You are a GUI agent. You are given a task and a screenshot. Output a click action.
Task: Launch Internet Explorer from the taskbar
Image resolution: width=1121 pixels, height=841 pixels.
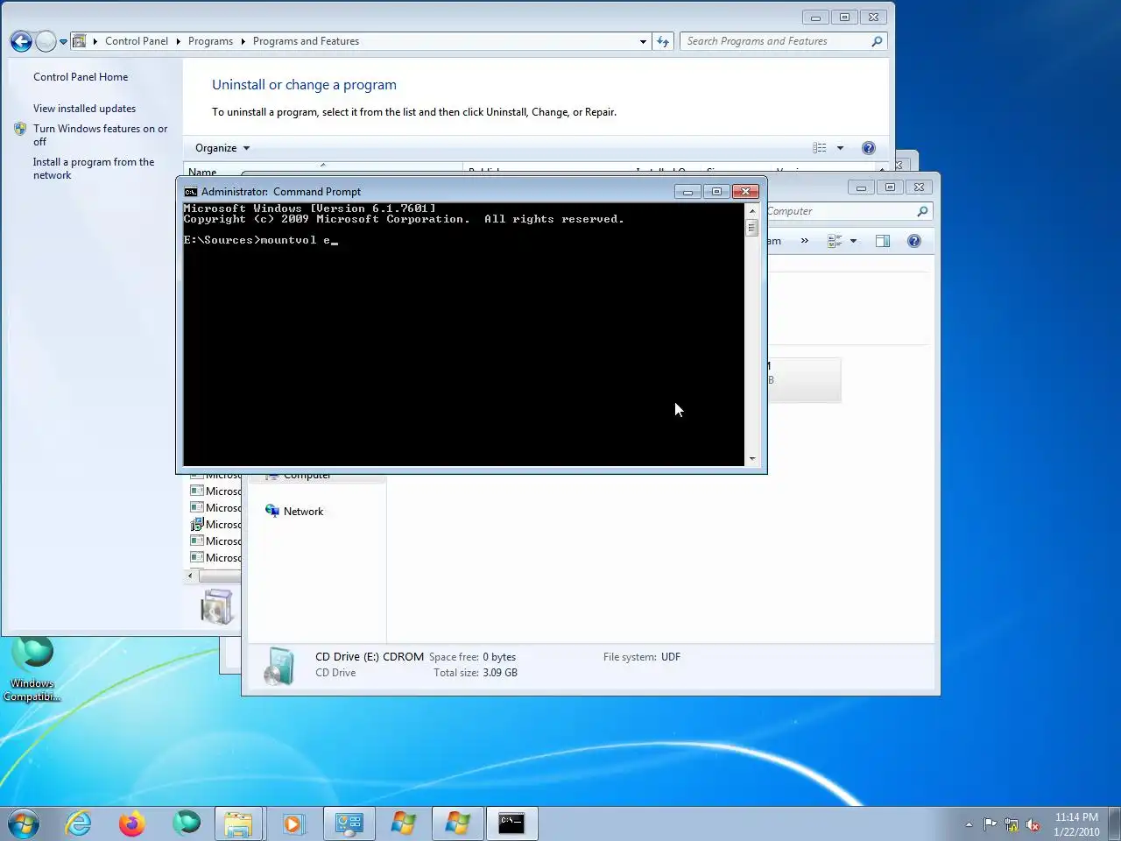[x=79, y=823]
